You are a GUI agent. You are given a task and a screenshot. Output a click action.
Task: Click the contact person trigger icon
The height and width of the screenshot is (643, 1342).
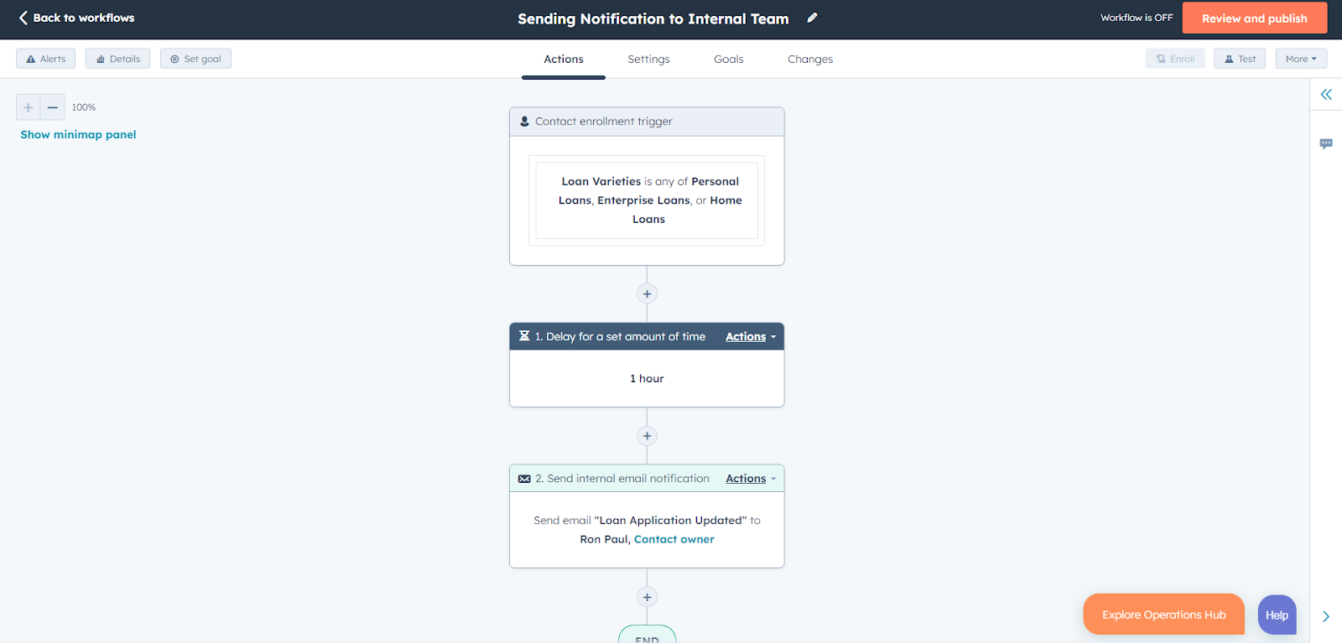(524, 122)
